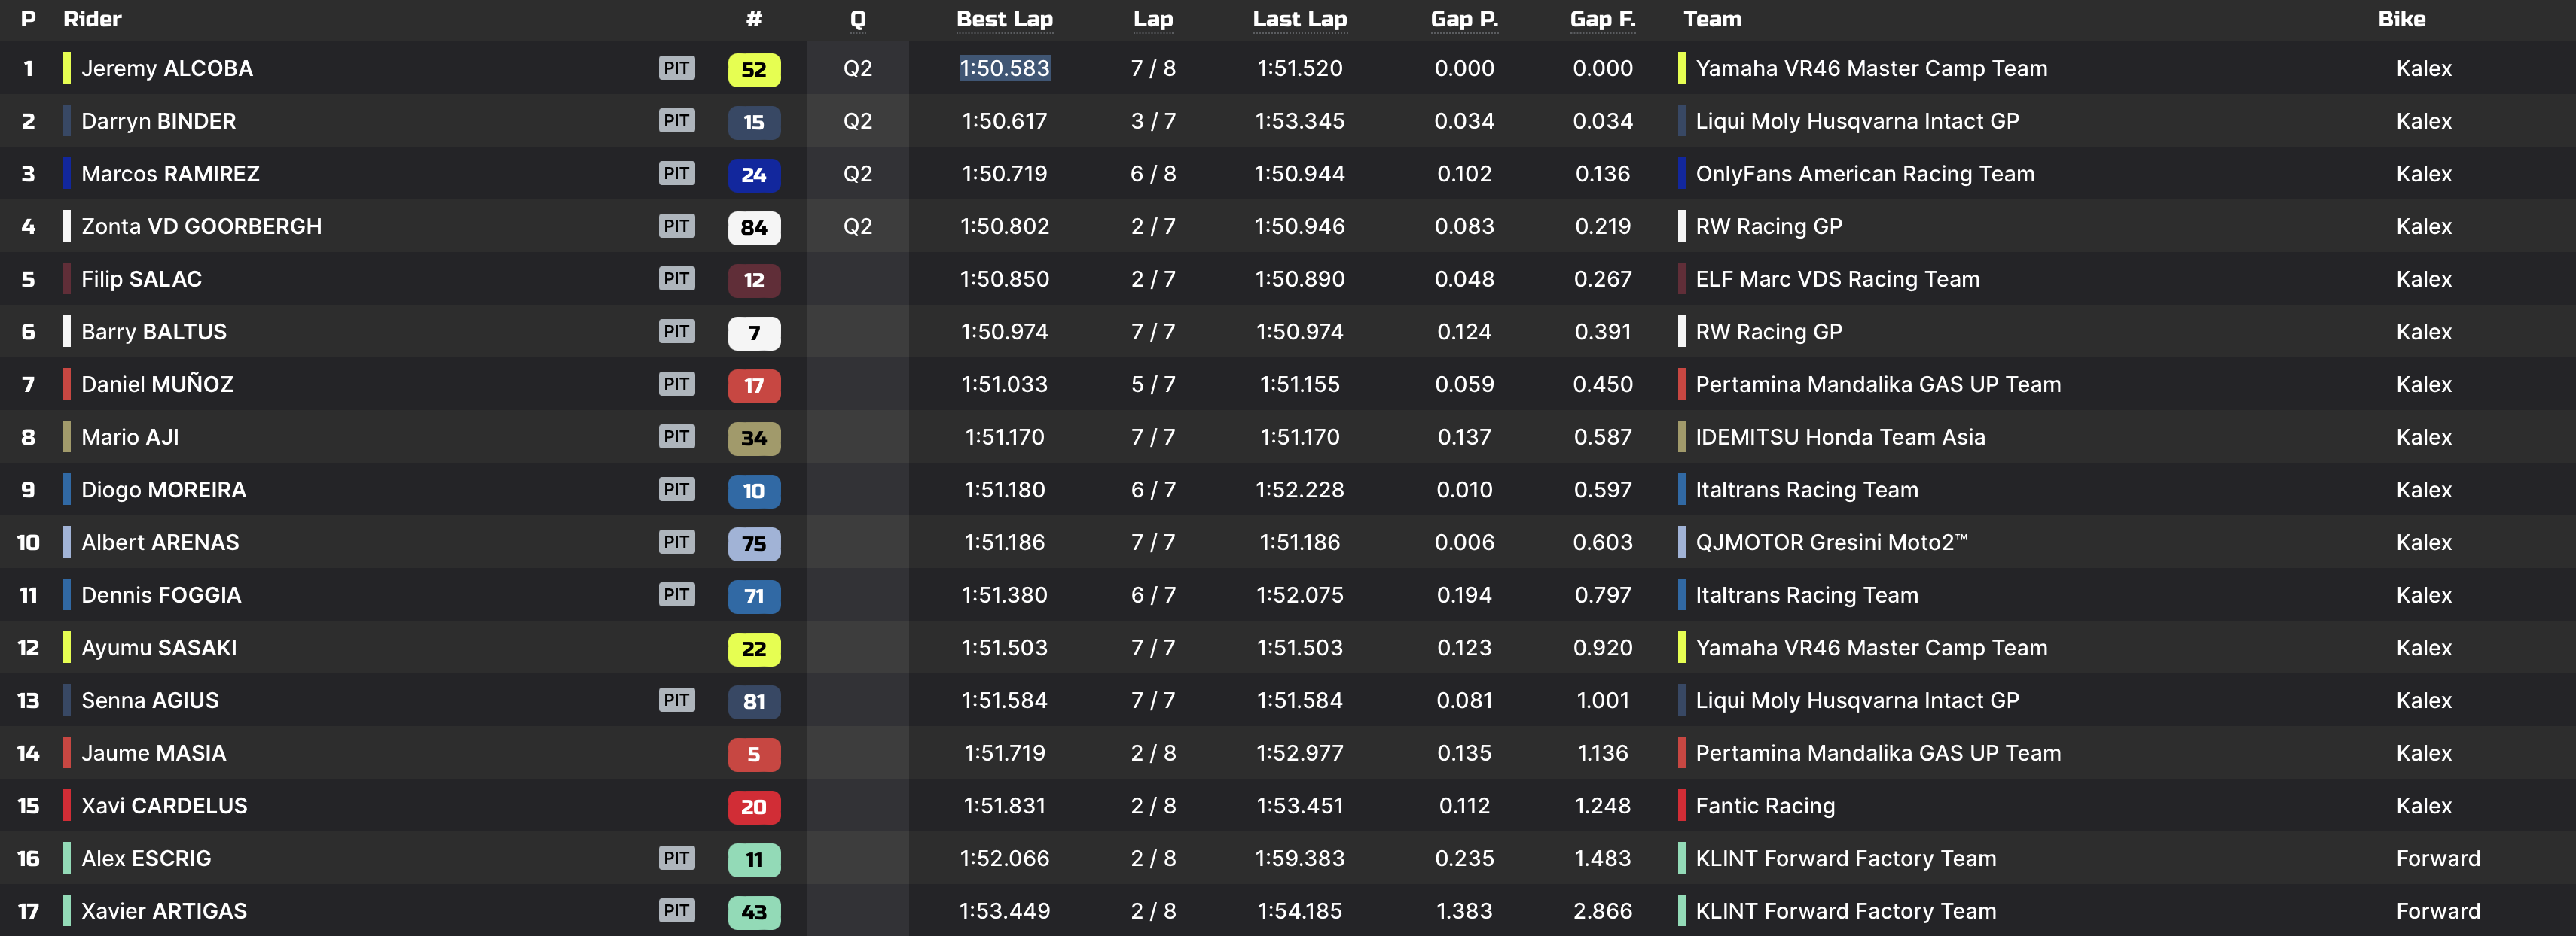The width and height of the screenshot is (2576, 936).
Task: Click team ELF Marc VDS Racing Team
Action: (1837, 278)
